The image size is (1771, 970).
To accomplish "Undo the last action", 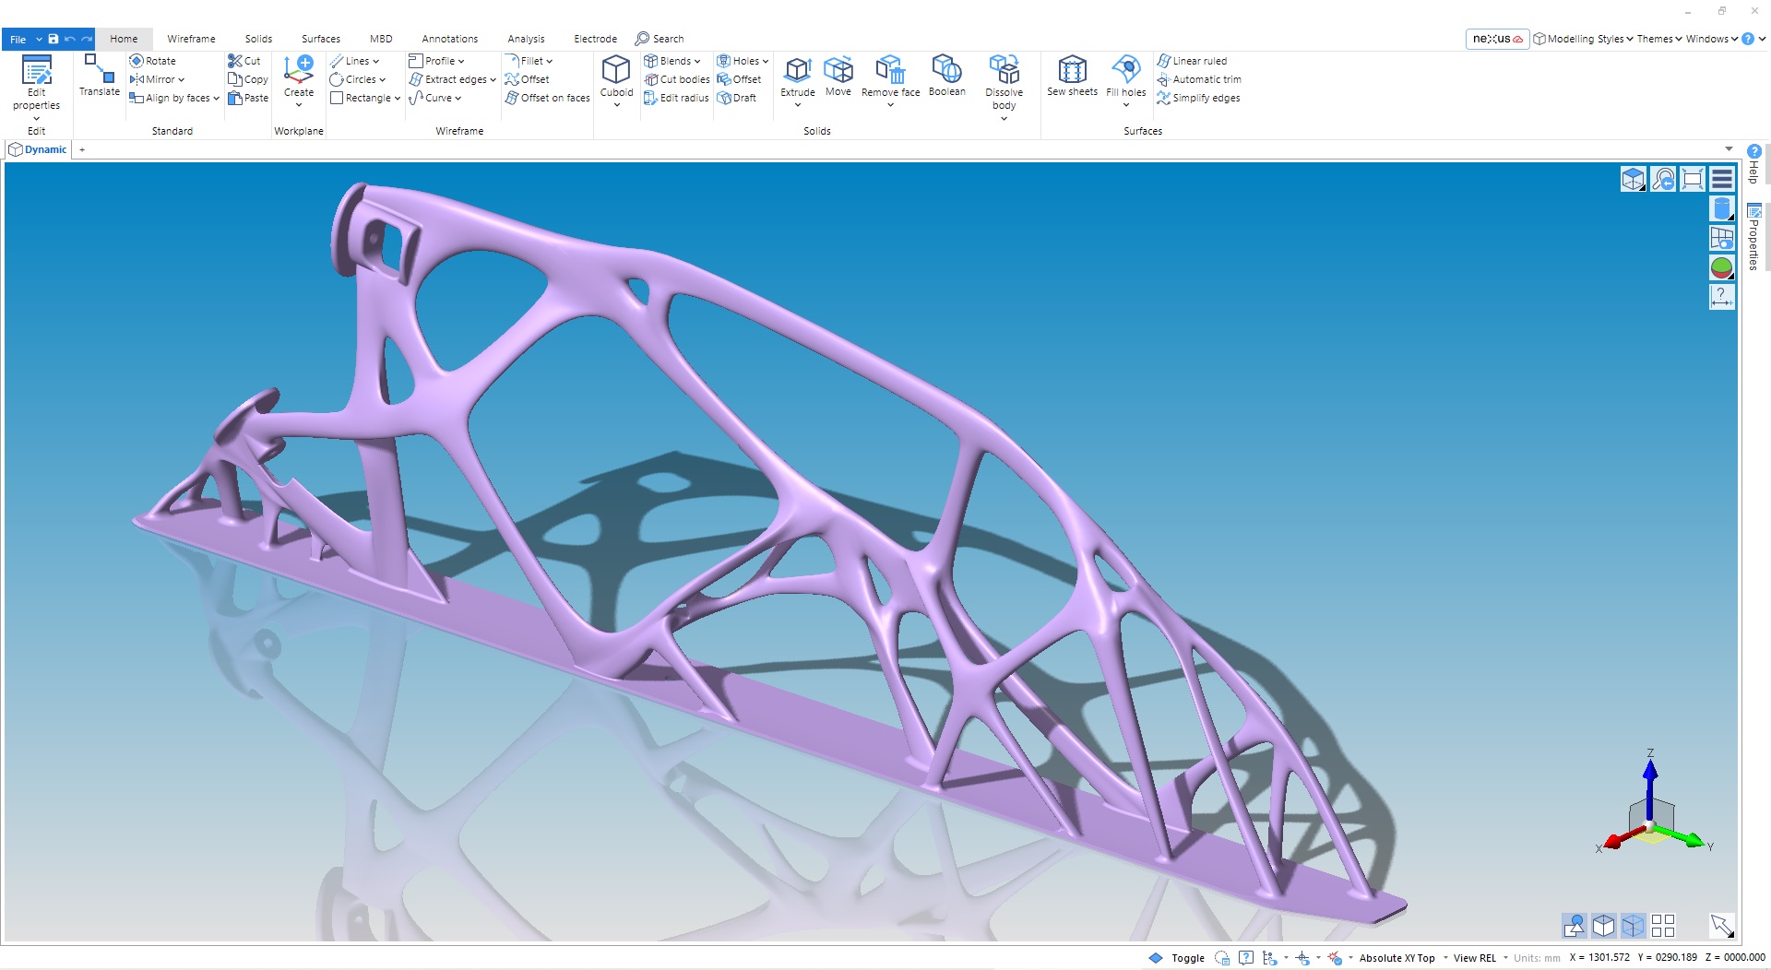I will coord(70,39).
